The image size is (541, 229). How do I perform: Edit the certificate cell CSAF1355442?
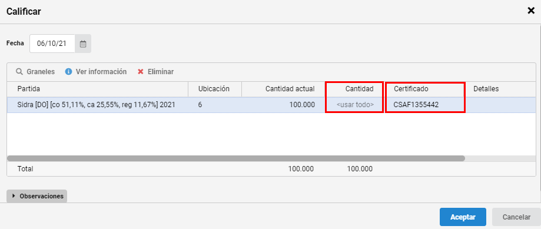point(425,105)
